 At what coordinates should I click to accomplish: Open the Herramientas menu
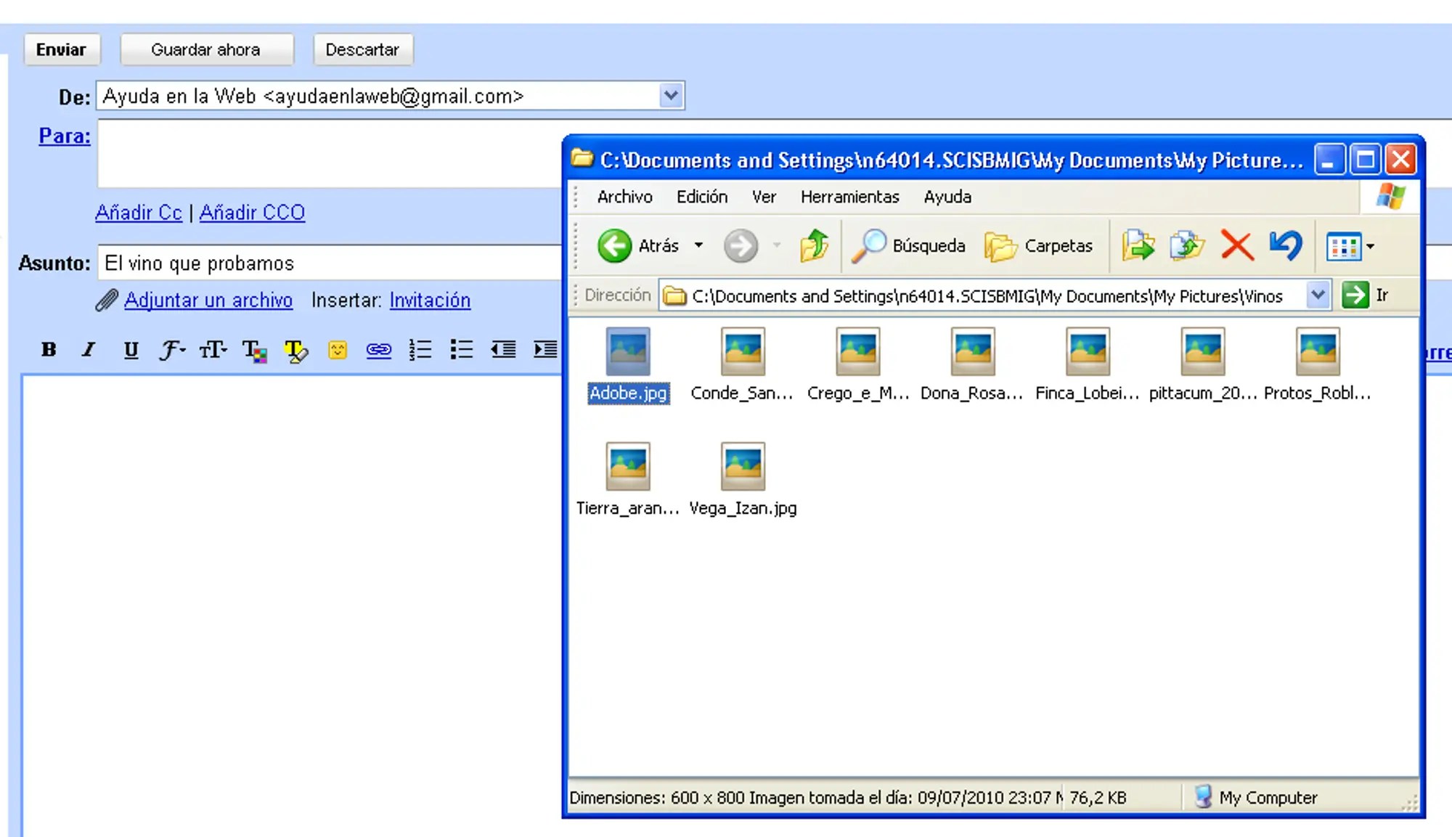pyautogui.click(x=849, y=197)
